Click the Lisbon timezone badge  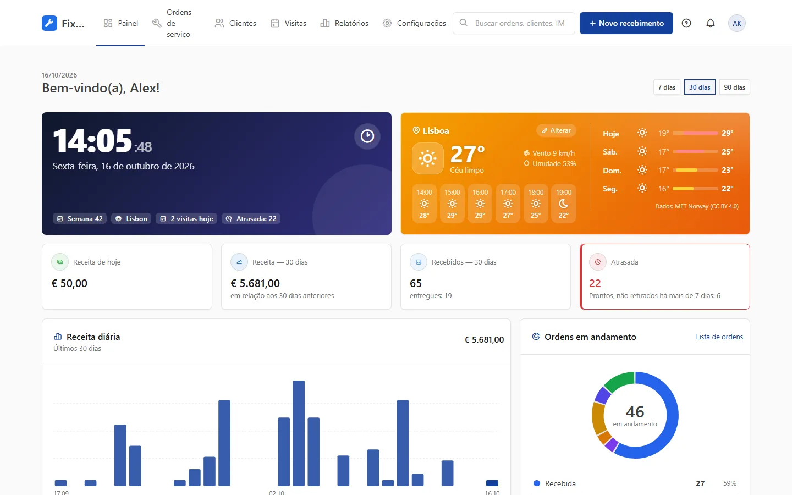(131, 219)
